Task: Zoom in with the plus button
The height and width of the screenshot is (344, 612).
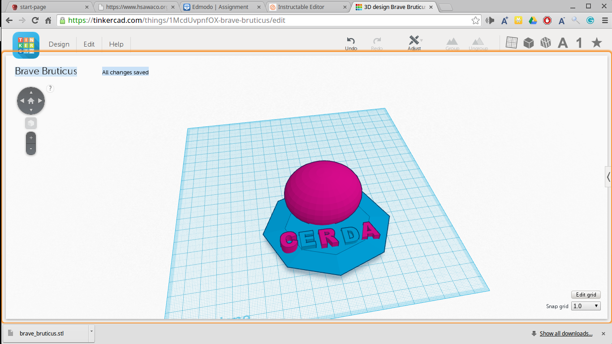Action: (31, 138)
